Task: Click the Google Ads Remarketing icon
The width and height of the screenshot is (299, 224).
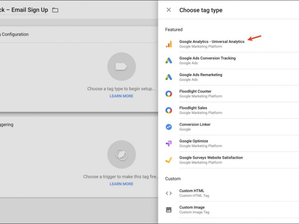Action: [x=169, y=77]
